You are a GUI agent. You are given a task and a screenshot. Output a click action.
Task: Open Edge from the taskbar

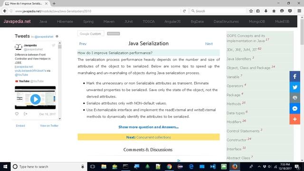click(x=191, y=167)
